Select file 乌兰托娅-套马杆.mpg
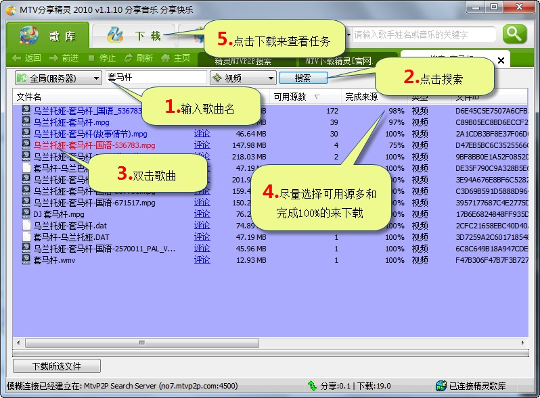Image resolution: width=540 pixels, height=398 pixels. click(71, 122)
